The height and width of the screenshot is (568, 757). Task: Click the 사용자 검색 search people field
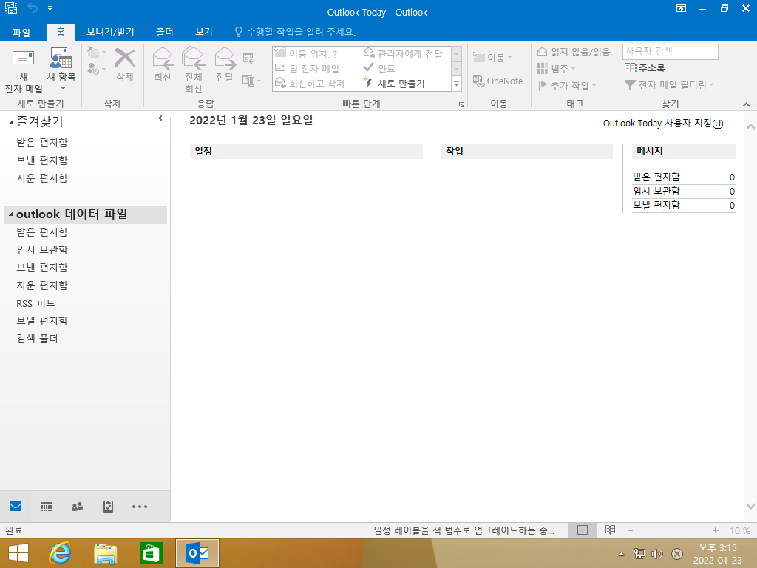(670, 51)
